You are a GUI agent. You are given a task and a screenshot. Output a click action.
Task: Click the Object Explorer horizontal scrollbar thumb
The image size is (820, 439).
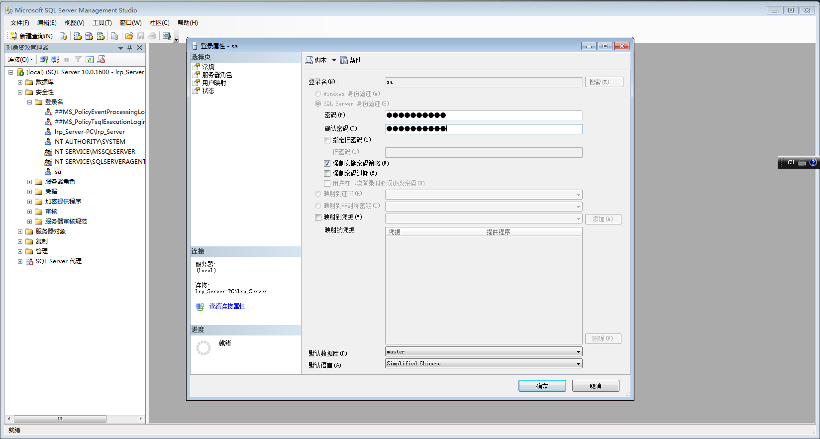pos(60,419)
